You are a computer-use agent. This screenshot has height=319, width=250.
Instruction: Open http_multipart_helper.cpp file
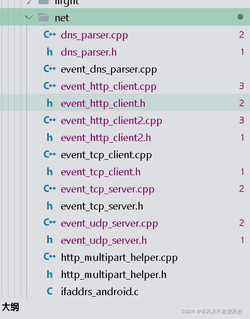(119, 258)
